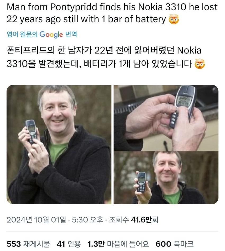View the 조회수 41.6만회 view count

[134, 220]
